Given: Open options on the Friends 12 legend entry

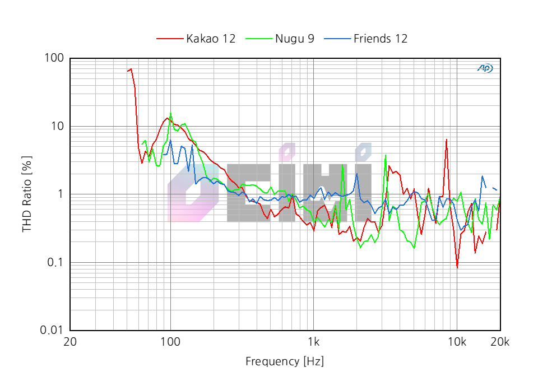Looking at the screenshot, I should (380, 39).
